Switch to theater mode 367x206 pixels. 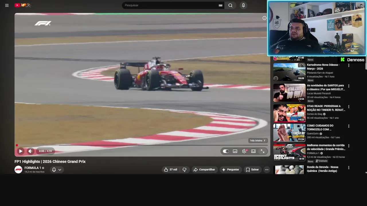tap(253, 151)
